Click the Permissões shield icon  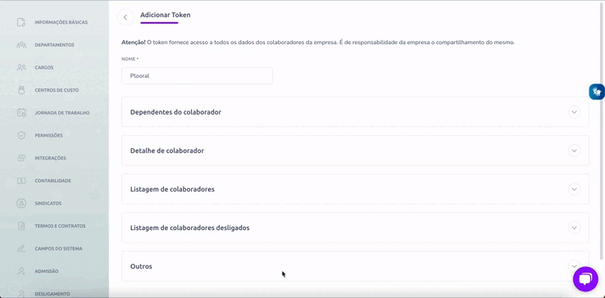(21, 135)
